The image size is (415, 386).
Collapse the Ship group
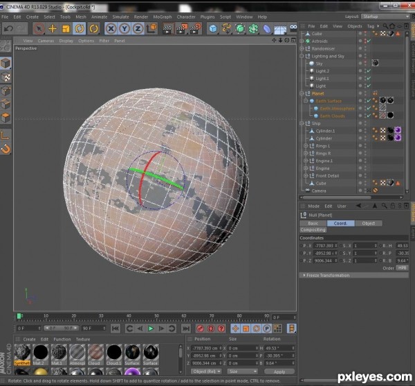point(302,124)
